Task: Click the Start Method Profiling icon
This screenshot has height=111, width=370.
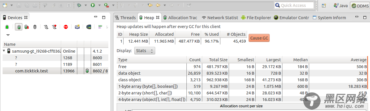Action: click(x=54, y=27)
